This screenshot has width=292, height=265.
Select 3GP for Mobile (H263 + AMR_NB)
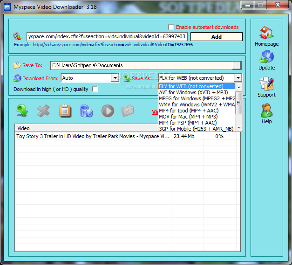point(197,129)
